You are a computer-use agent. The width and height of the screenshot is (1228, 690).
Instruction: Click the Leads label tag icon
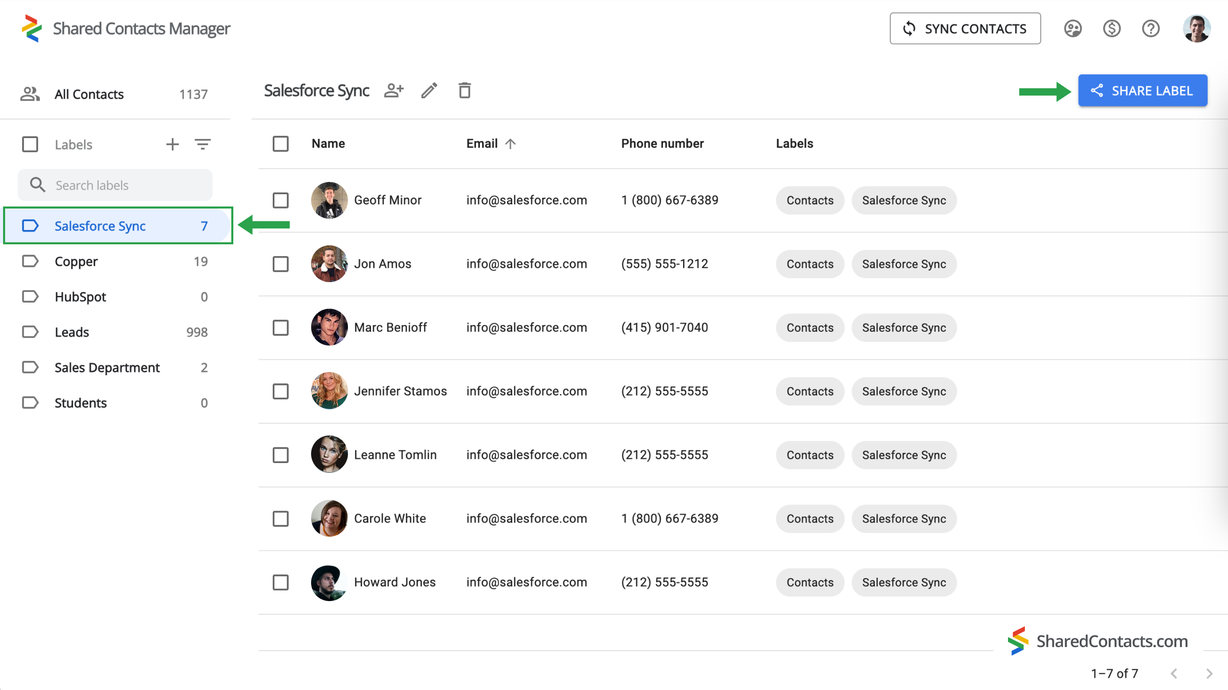tap(30, 332)
